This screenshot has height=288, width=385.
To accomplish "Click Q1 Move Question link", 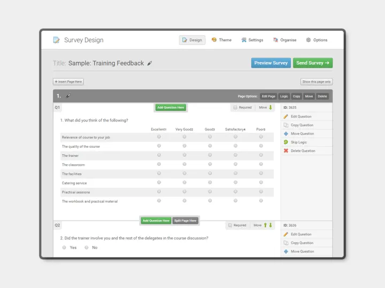I will [x=303, y=134].
